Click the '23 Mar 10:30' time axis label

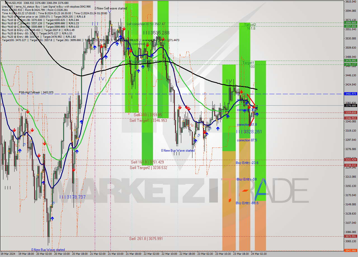click(223, 254)
